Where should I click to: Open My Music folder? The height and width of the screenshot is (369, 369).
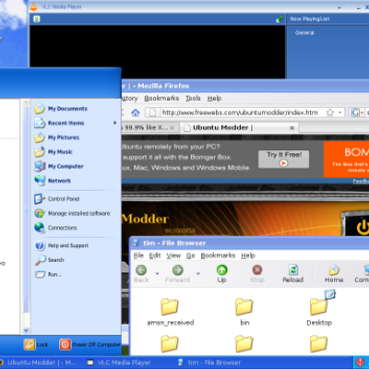(x=54, y=152)
